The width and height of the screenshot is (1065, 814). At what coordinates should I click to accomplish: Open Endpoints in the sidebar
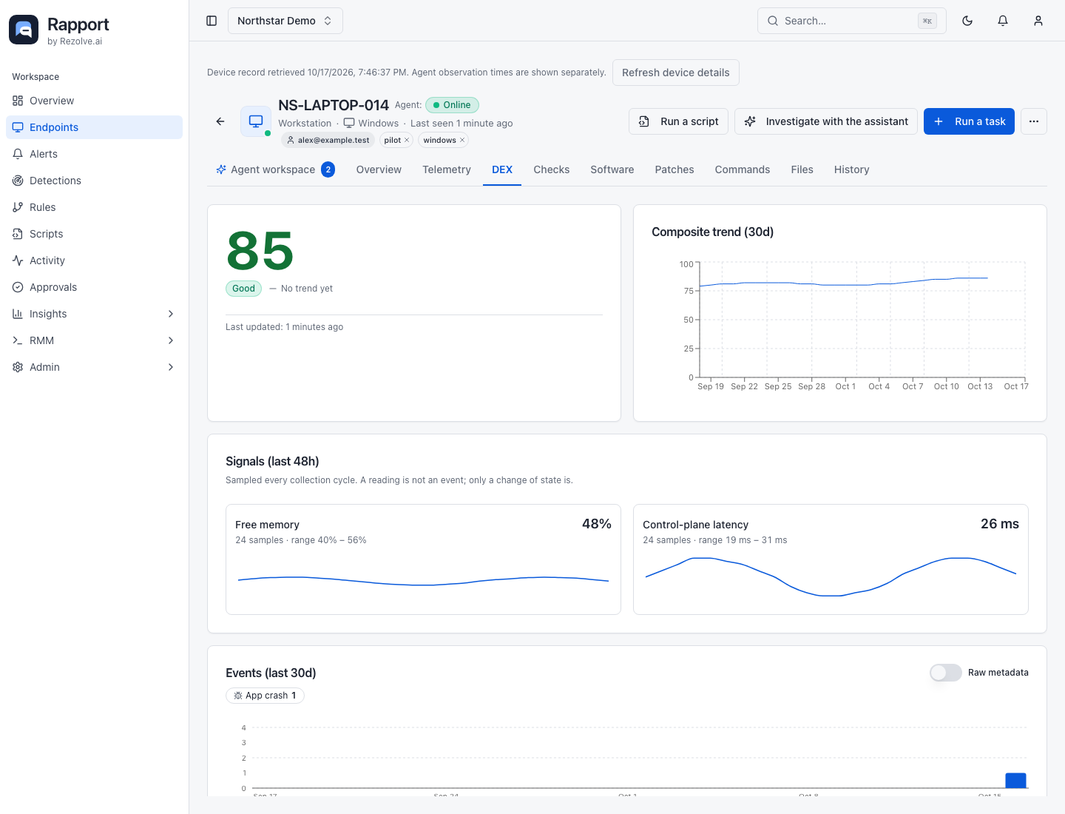click(x=94, y=127)
